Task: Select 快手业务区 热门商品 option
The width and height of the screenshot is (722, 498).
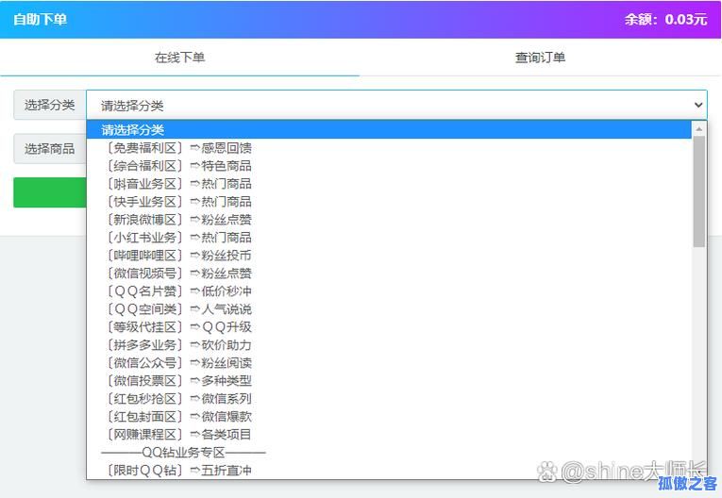Action: (389, 202)
